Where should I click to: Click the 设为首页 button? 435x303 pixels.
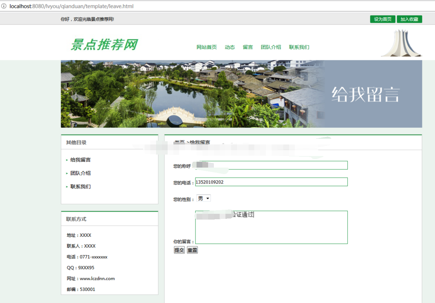(383, 19)
